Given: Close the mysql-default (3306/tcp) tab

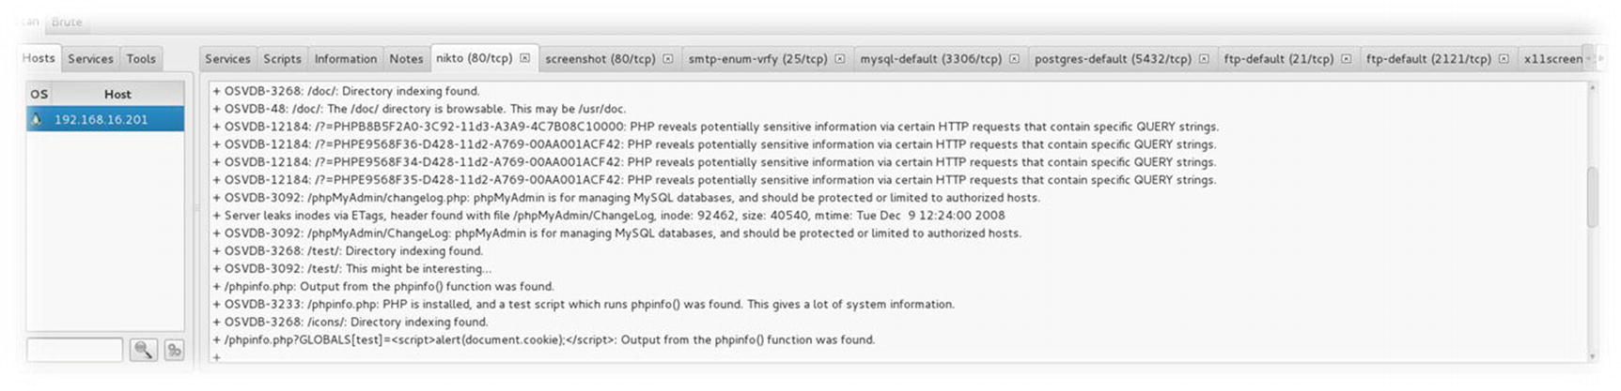Looking at the screenshot, I should 1014,58.
